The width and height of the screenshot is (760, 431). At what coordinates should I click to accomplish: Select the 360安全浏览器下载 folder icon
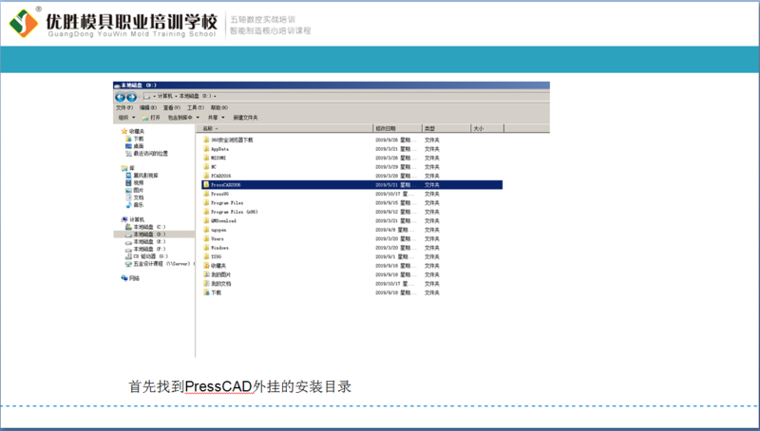pyautogui.click(x=206, y=140)
